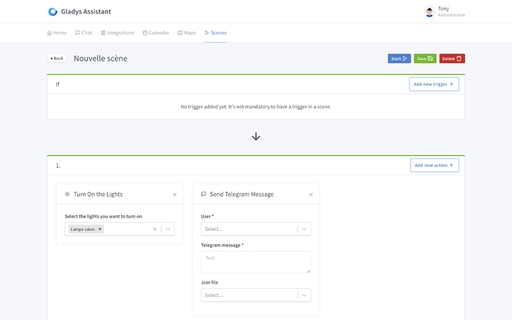Switch to the Integrations tab

point(117,33)
